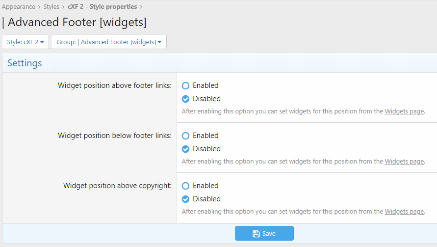Click the floppy disk icon on Save

click(256, 234)
